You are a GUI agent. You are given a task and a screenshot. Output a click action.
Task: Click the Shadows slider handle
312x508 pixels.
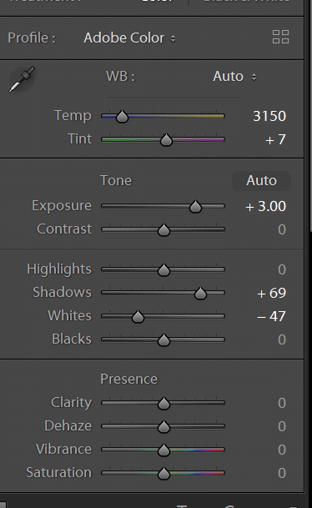pyautogui.click(x=200, y=293)
